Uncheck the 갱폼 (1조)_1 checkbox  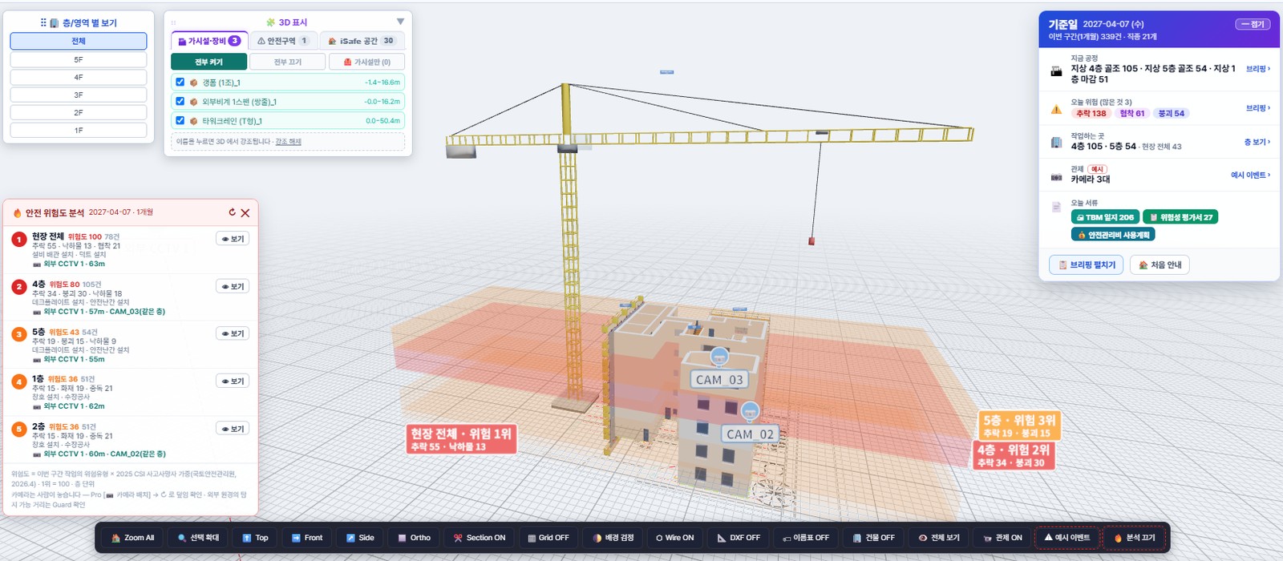pos(180,82)
